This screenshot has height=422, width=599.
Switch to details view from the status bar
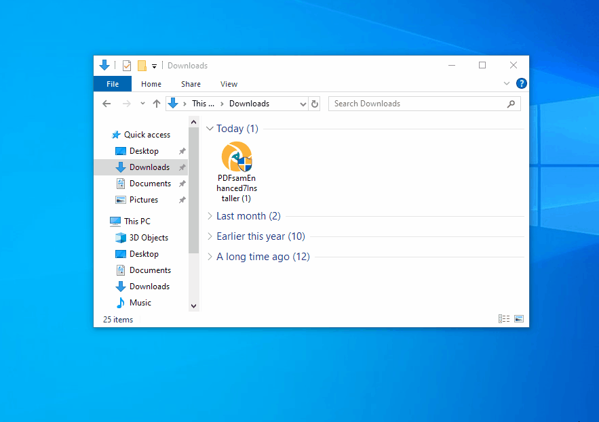(503, 318)
